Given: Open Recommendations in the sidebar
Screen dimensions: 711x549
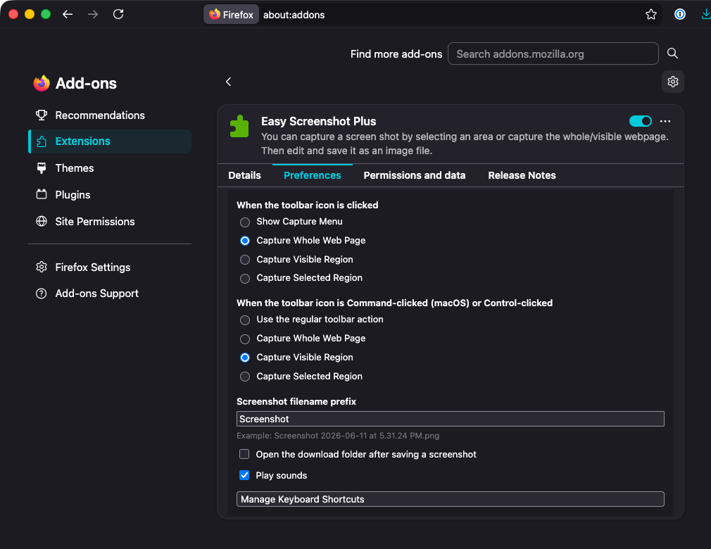Looking at the screenshot, I should [110, 115].
